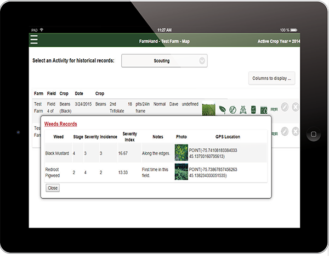Viewport: 329px width, 256px height.
Task: Open the hamburger menu in the header
Action: click(34, 40)
